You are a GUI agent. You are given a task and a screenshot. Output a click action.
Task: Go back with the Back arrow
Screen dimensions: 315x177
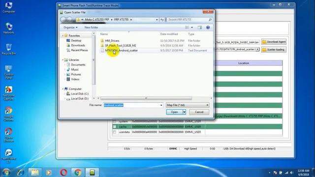click(x=63, y=20)
